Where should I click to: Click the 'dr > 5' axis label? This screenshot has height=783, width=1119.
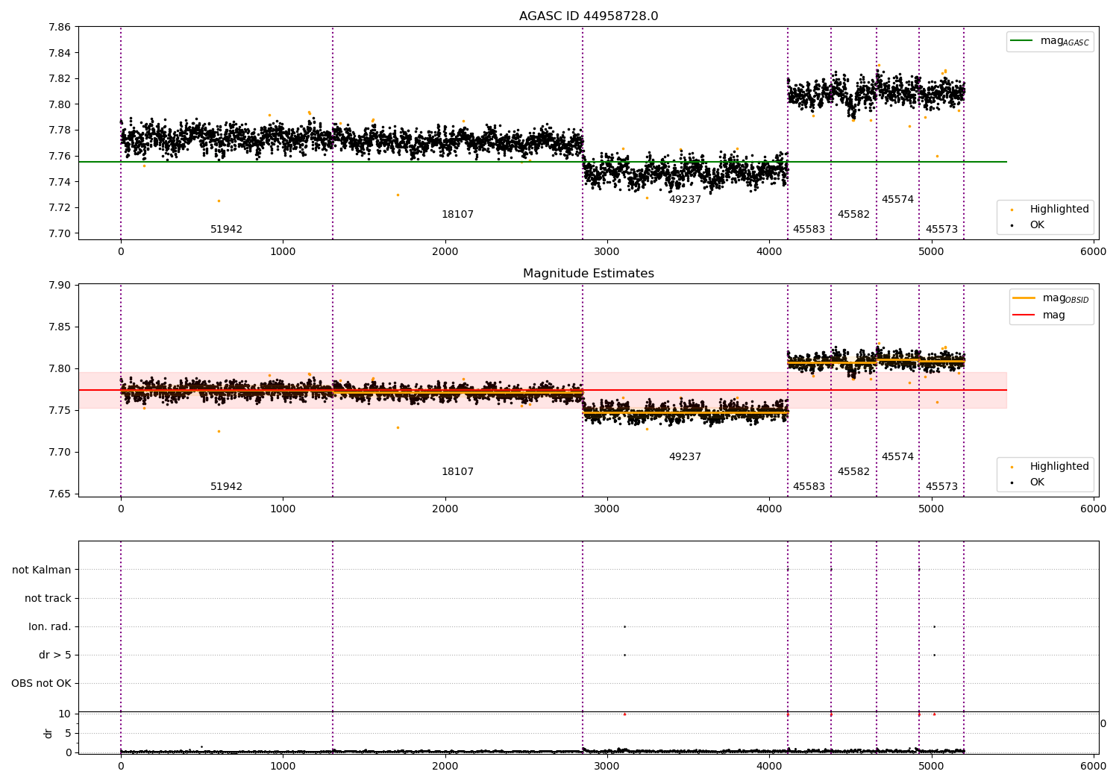point(55,655)
